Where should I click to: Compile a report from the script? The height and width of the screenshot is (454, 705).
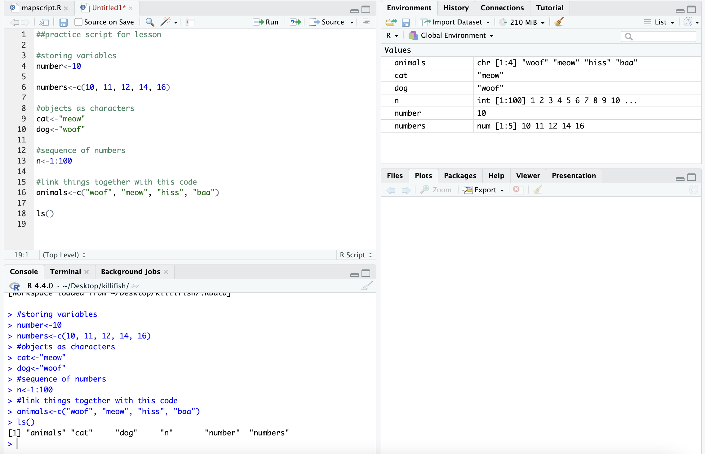[x=190, y=22]
